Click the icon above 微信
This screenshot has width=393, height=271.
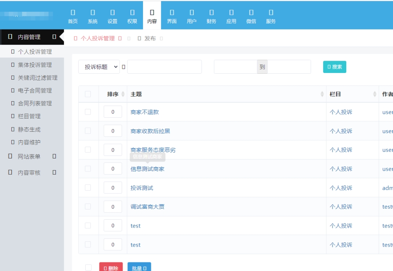[251, 12]
